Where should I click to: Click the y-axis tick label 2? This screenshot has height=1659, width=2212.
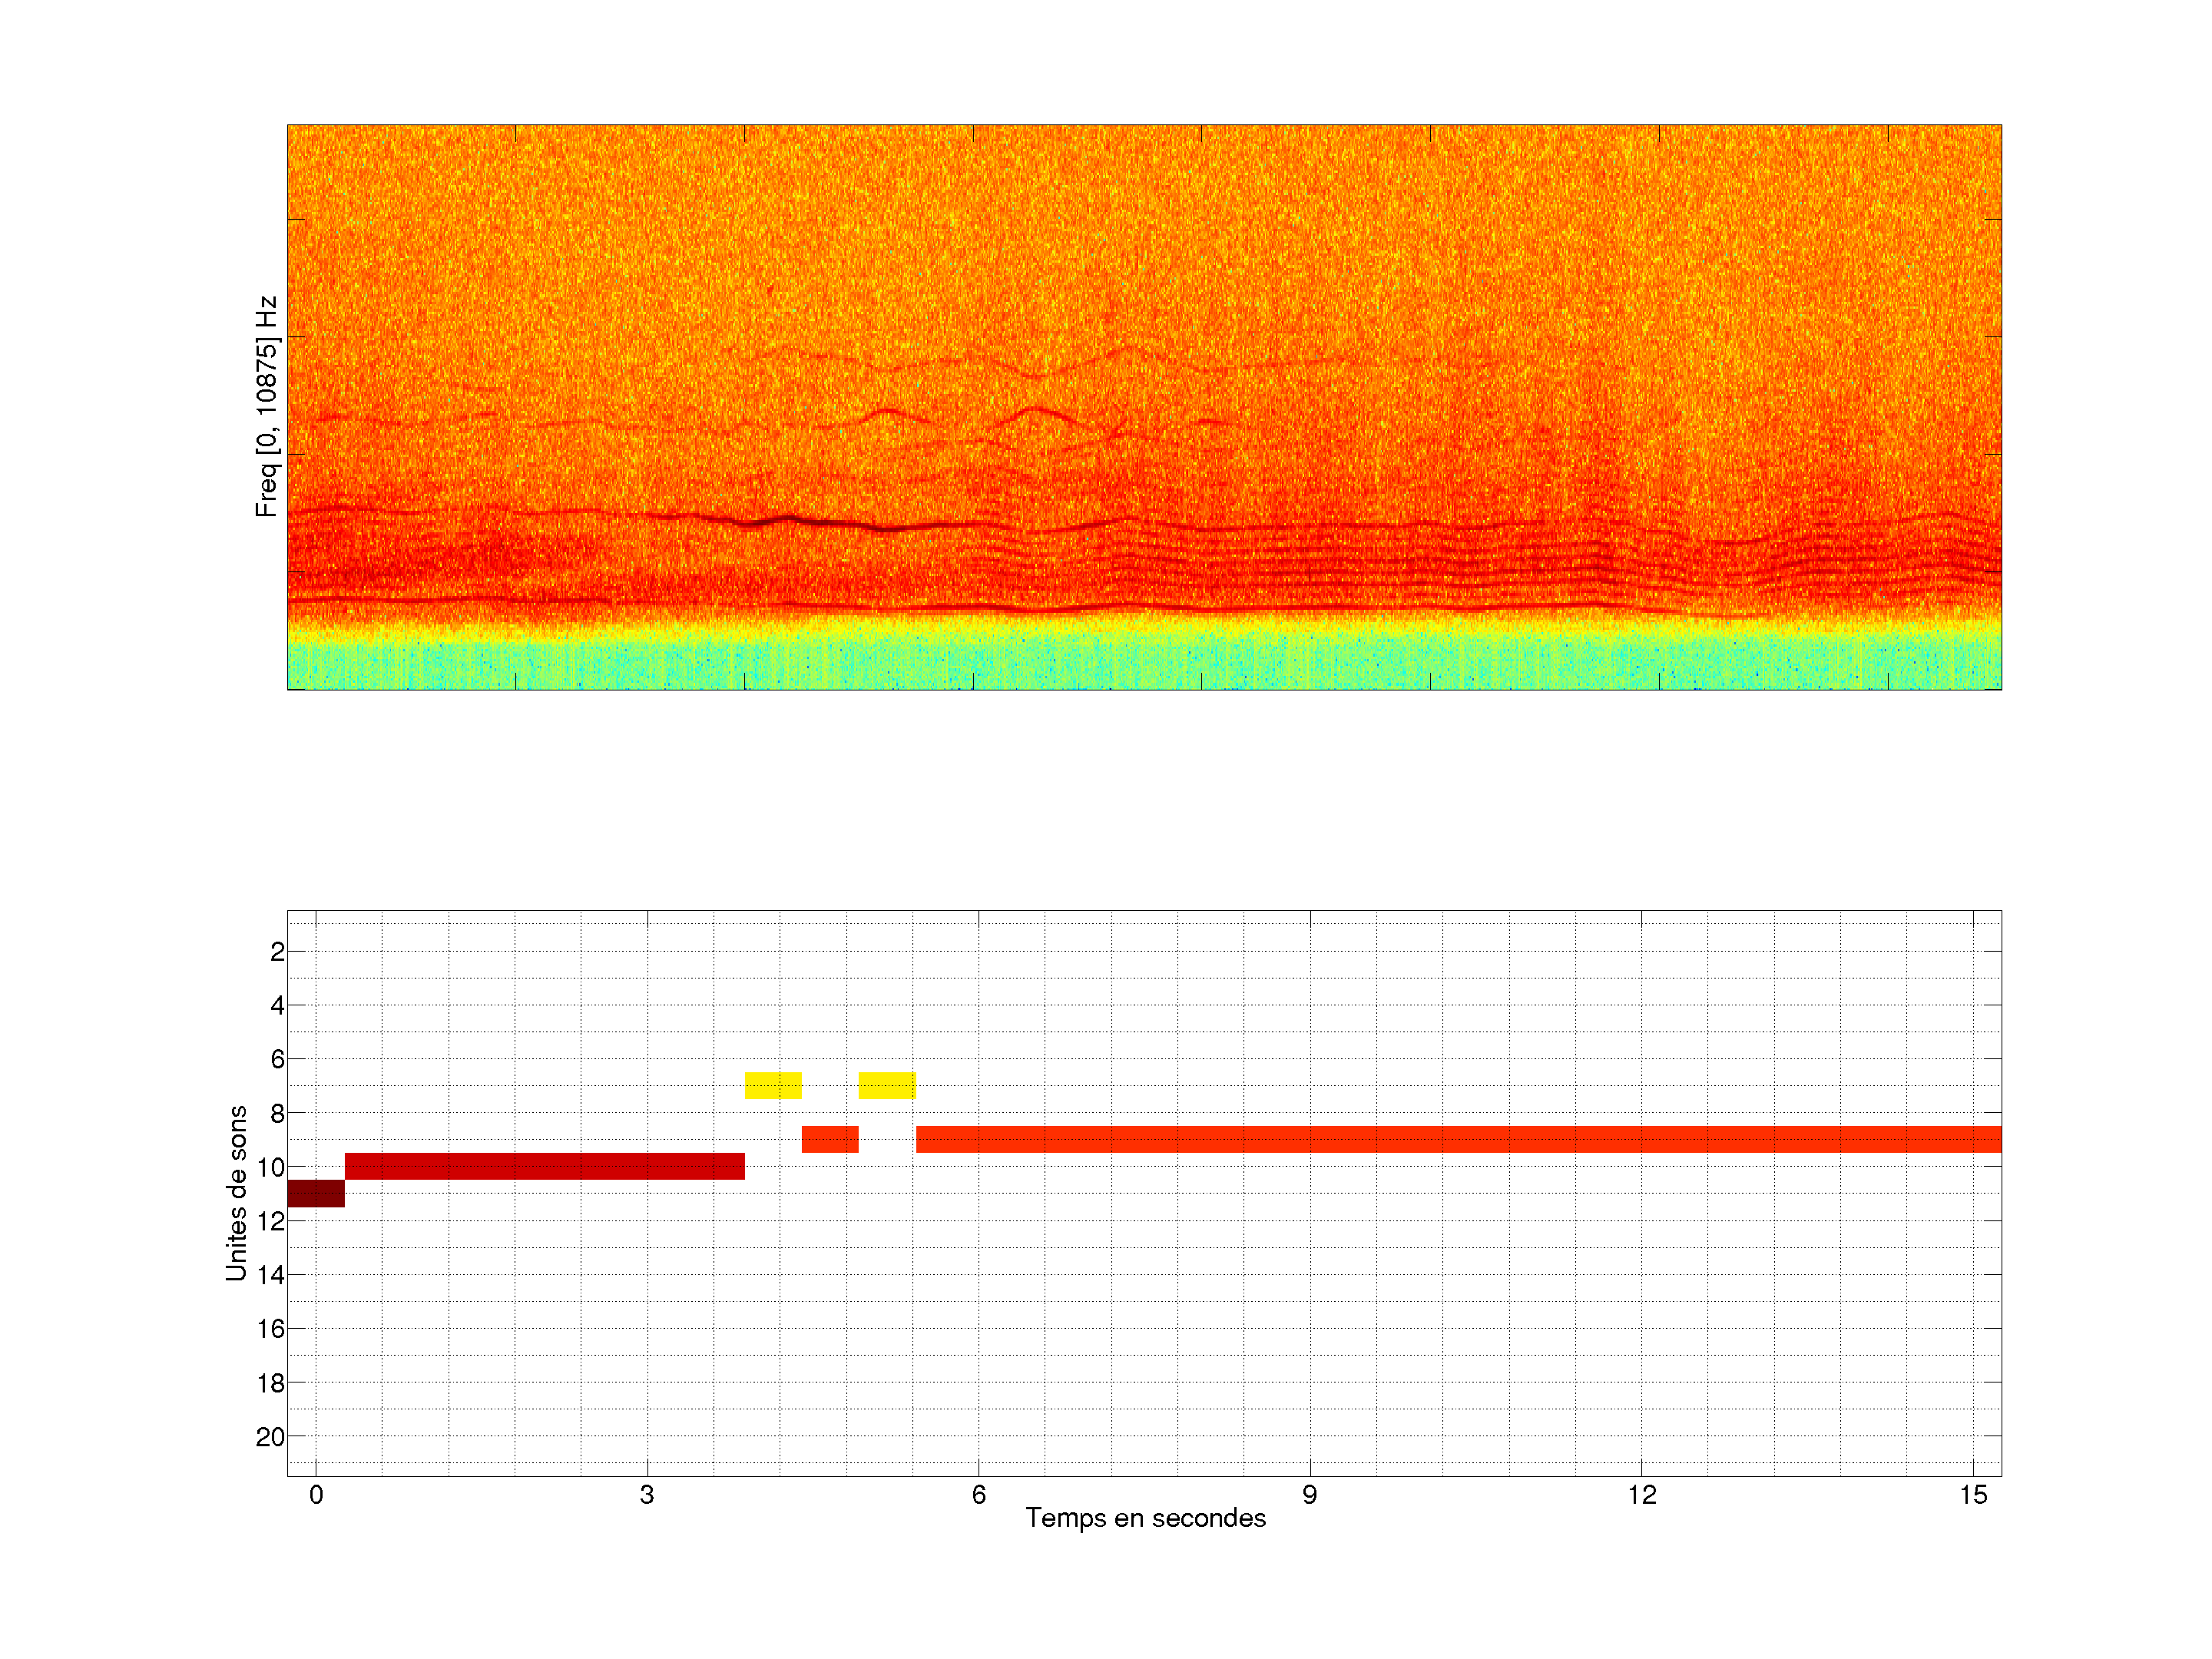pos(277,952)
